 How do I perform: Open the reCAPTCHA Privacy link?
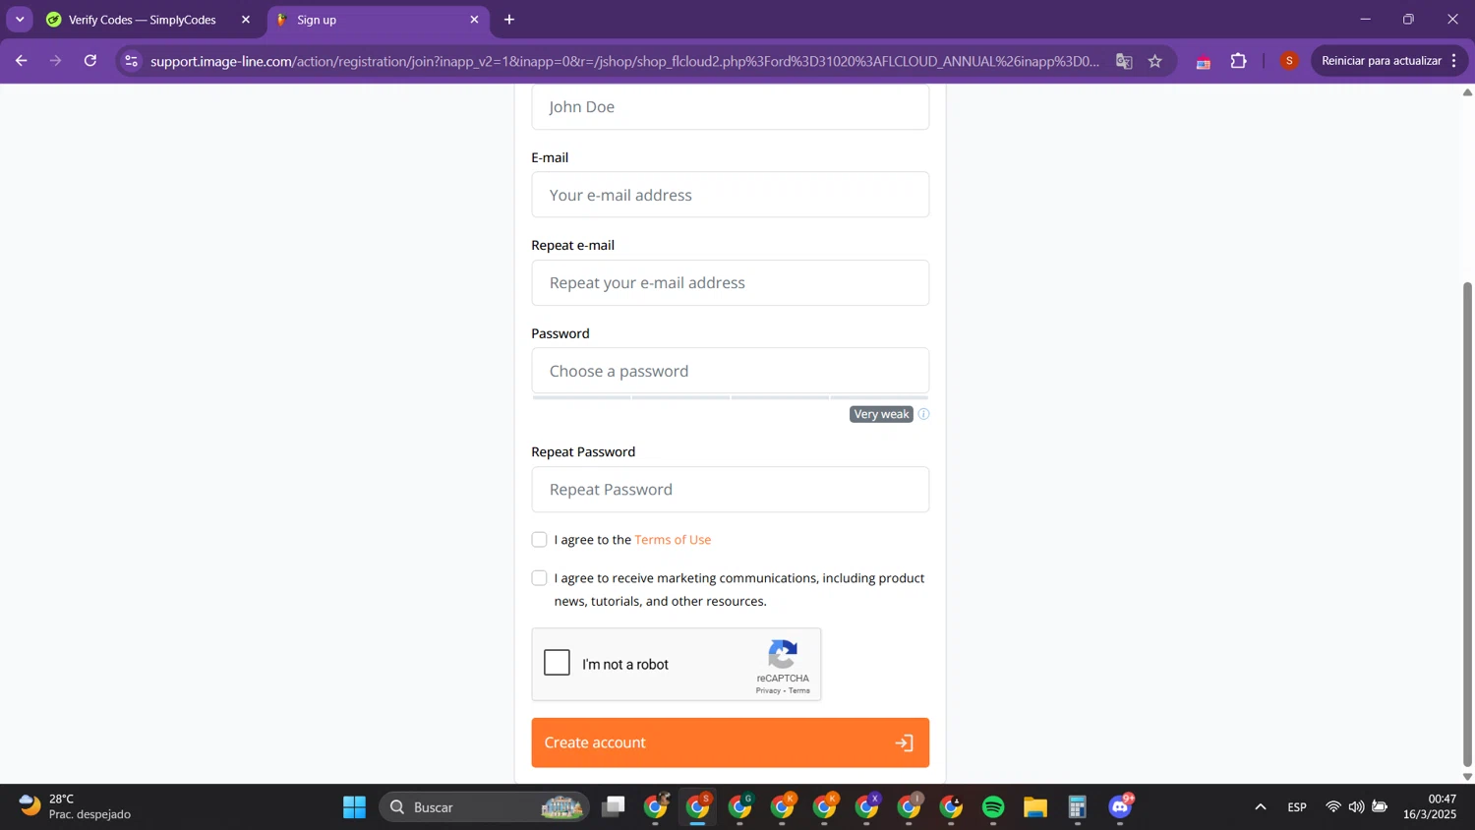coord(768,690)
